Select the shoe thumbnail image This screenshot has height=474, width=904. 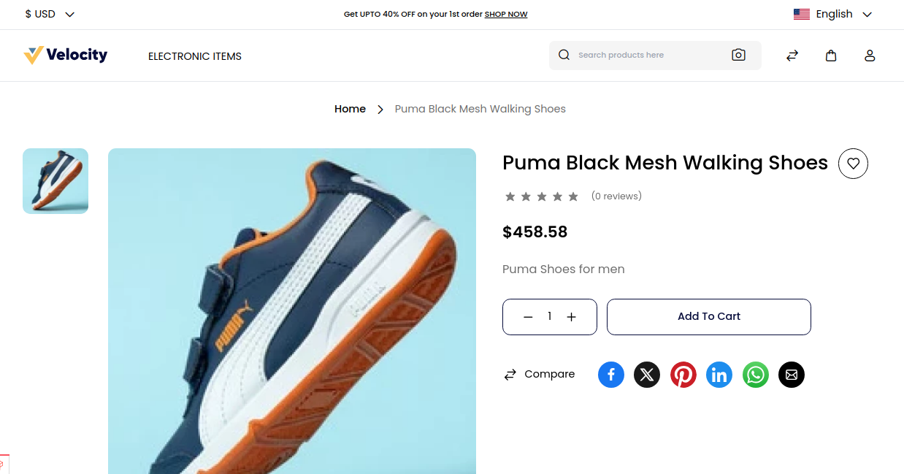coord(55,181)
